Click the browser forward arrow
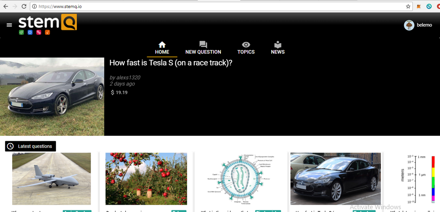This screenshot has width=440, height=212. [x=15, y=6]
